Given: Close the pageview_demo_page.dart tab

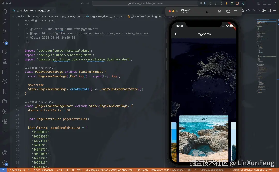Looking at the screenshot, I should tap(53, 11).
